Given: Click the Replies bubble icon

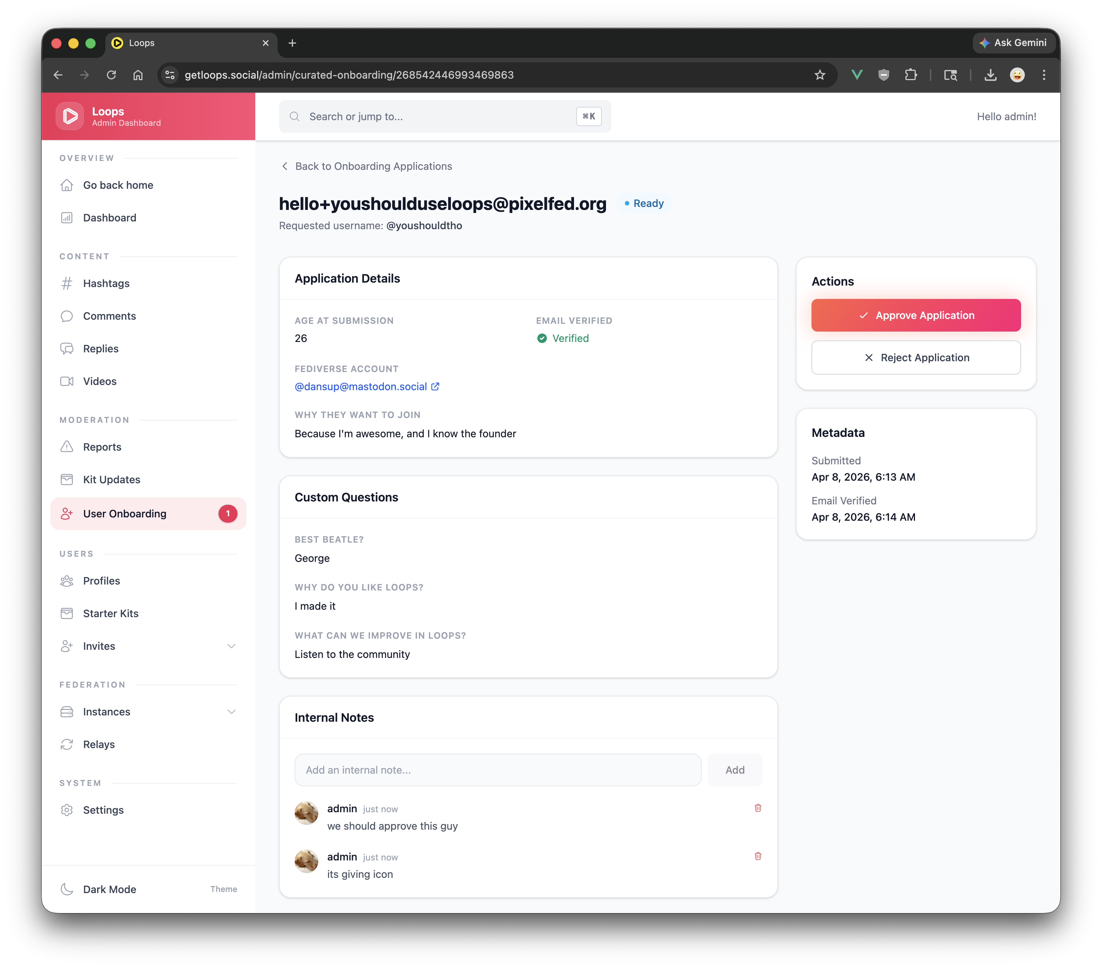Looking at the screenshot, I should (67, 349).
